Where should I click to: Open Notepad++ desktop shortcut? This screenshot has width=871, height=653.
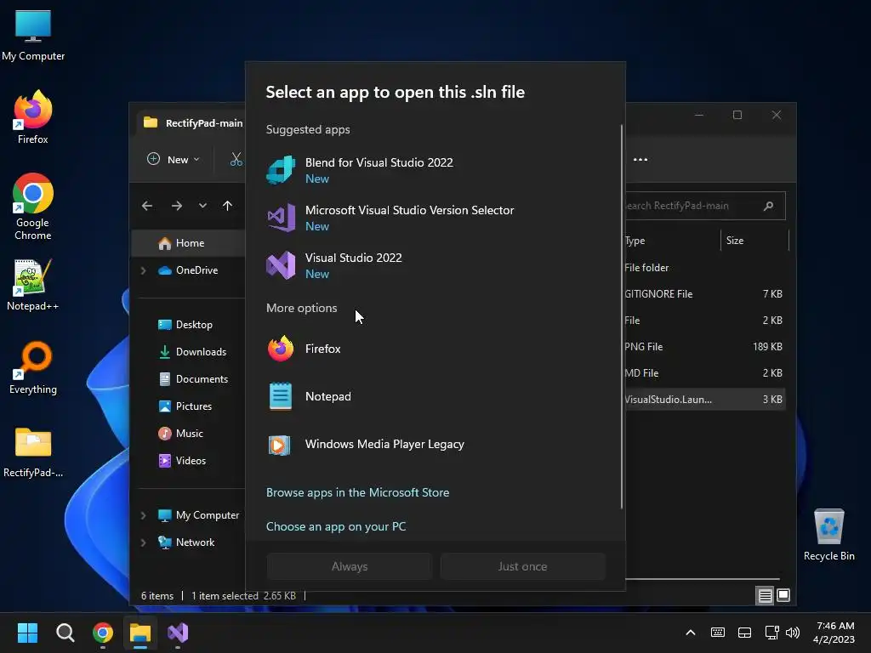(x=33, y=286)
